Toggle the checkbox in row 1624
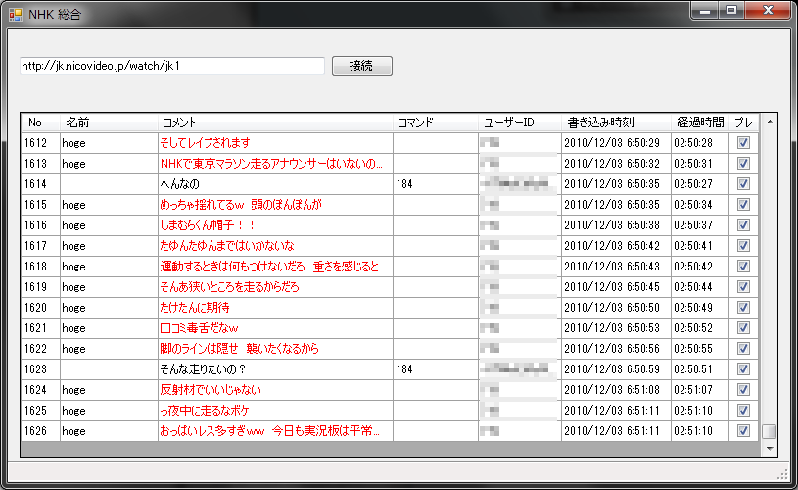The width and height of the screenshot is (798, 490). (x=743, y=390)
